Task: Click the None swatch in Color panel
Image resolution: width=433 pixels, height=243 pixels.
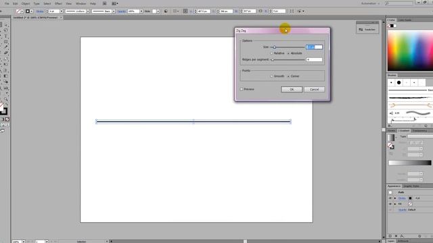Action: pos(389,26)
